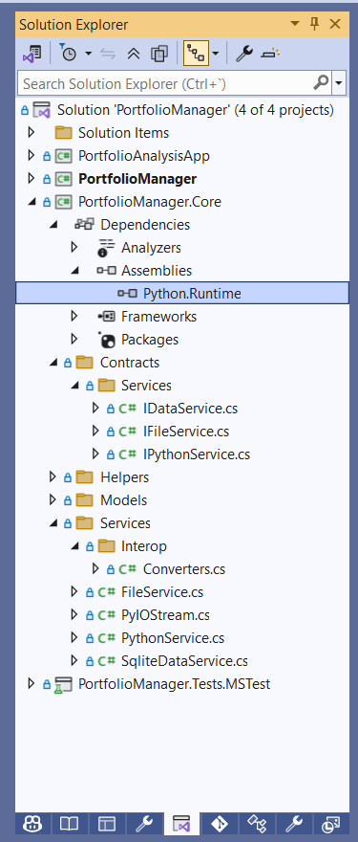
Task: Toggle Preview Selected Items icon
Action: click(270, 54)
